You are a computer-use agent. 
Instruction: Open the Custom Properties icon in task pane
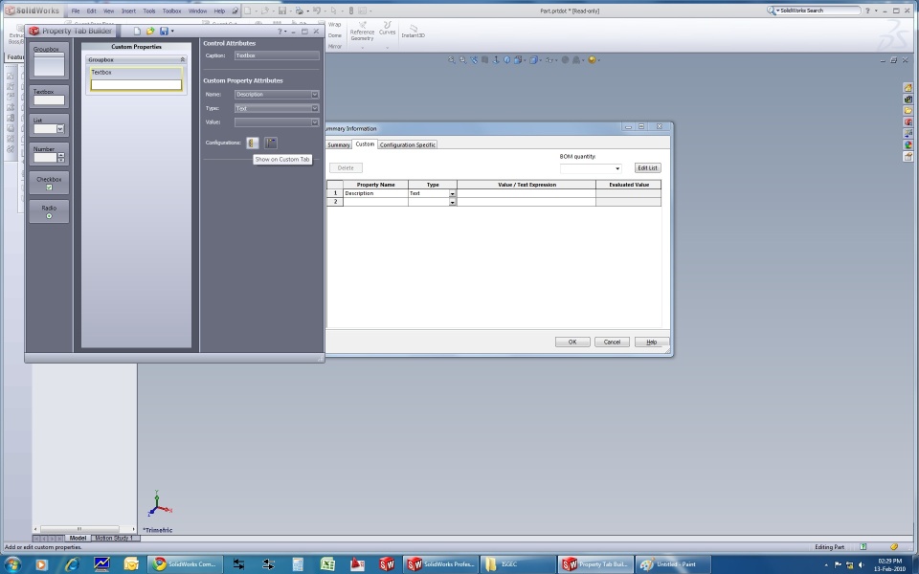pyautogui.click(x=908, y=156)
